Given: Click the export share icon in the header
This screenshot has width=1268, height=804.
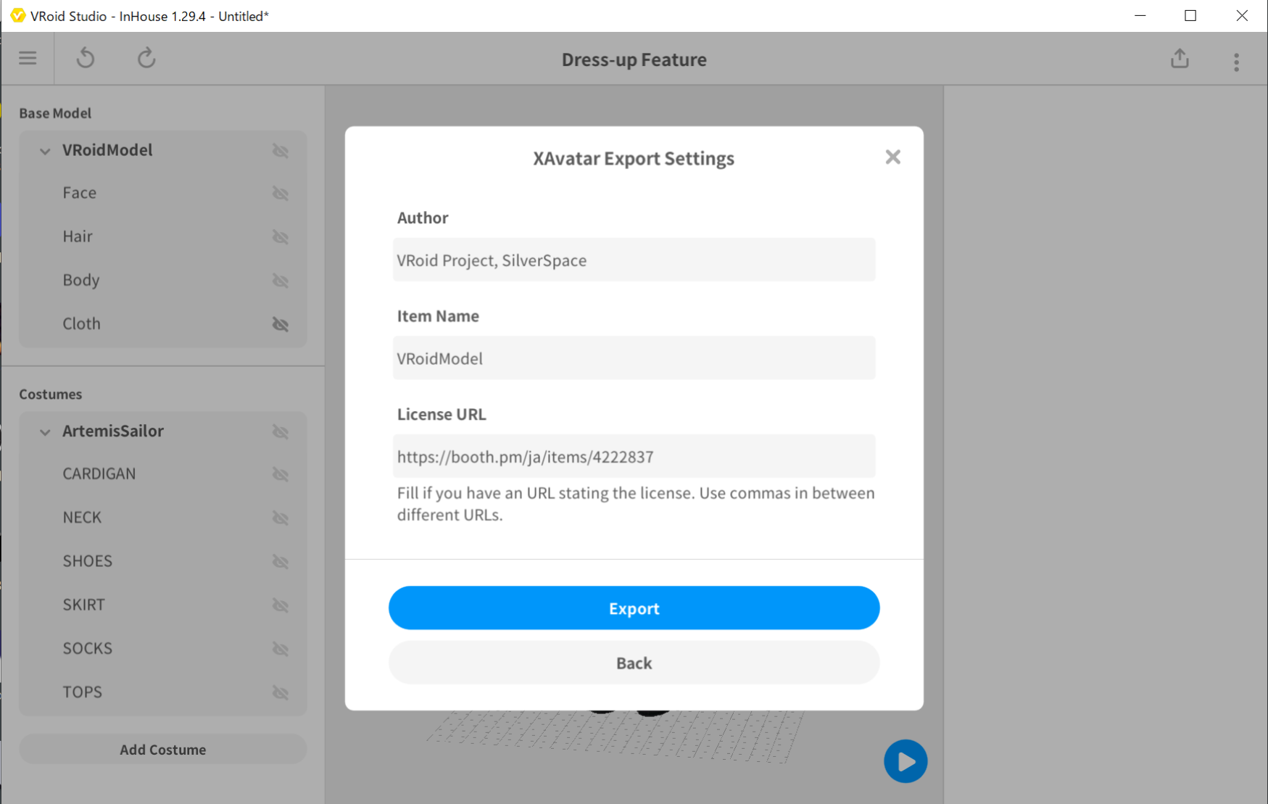Looking at the screenshot, I should click(x=1180, y=59).
